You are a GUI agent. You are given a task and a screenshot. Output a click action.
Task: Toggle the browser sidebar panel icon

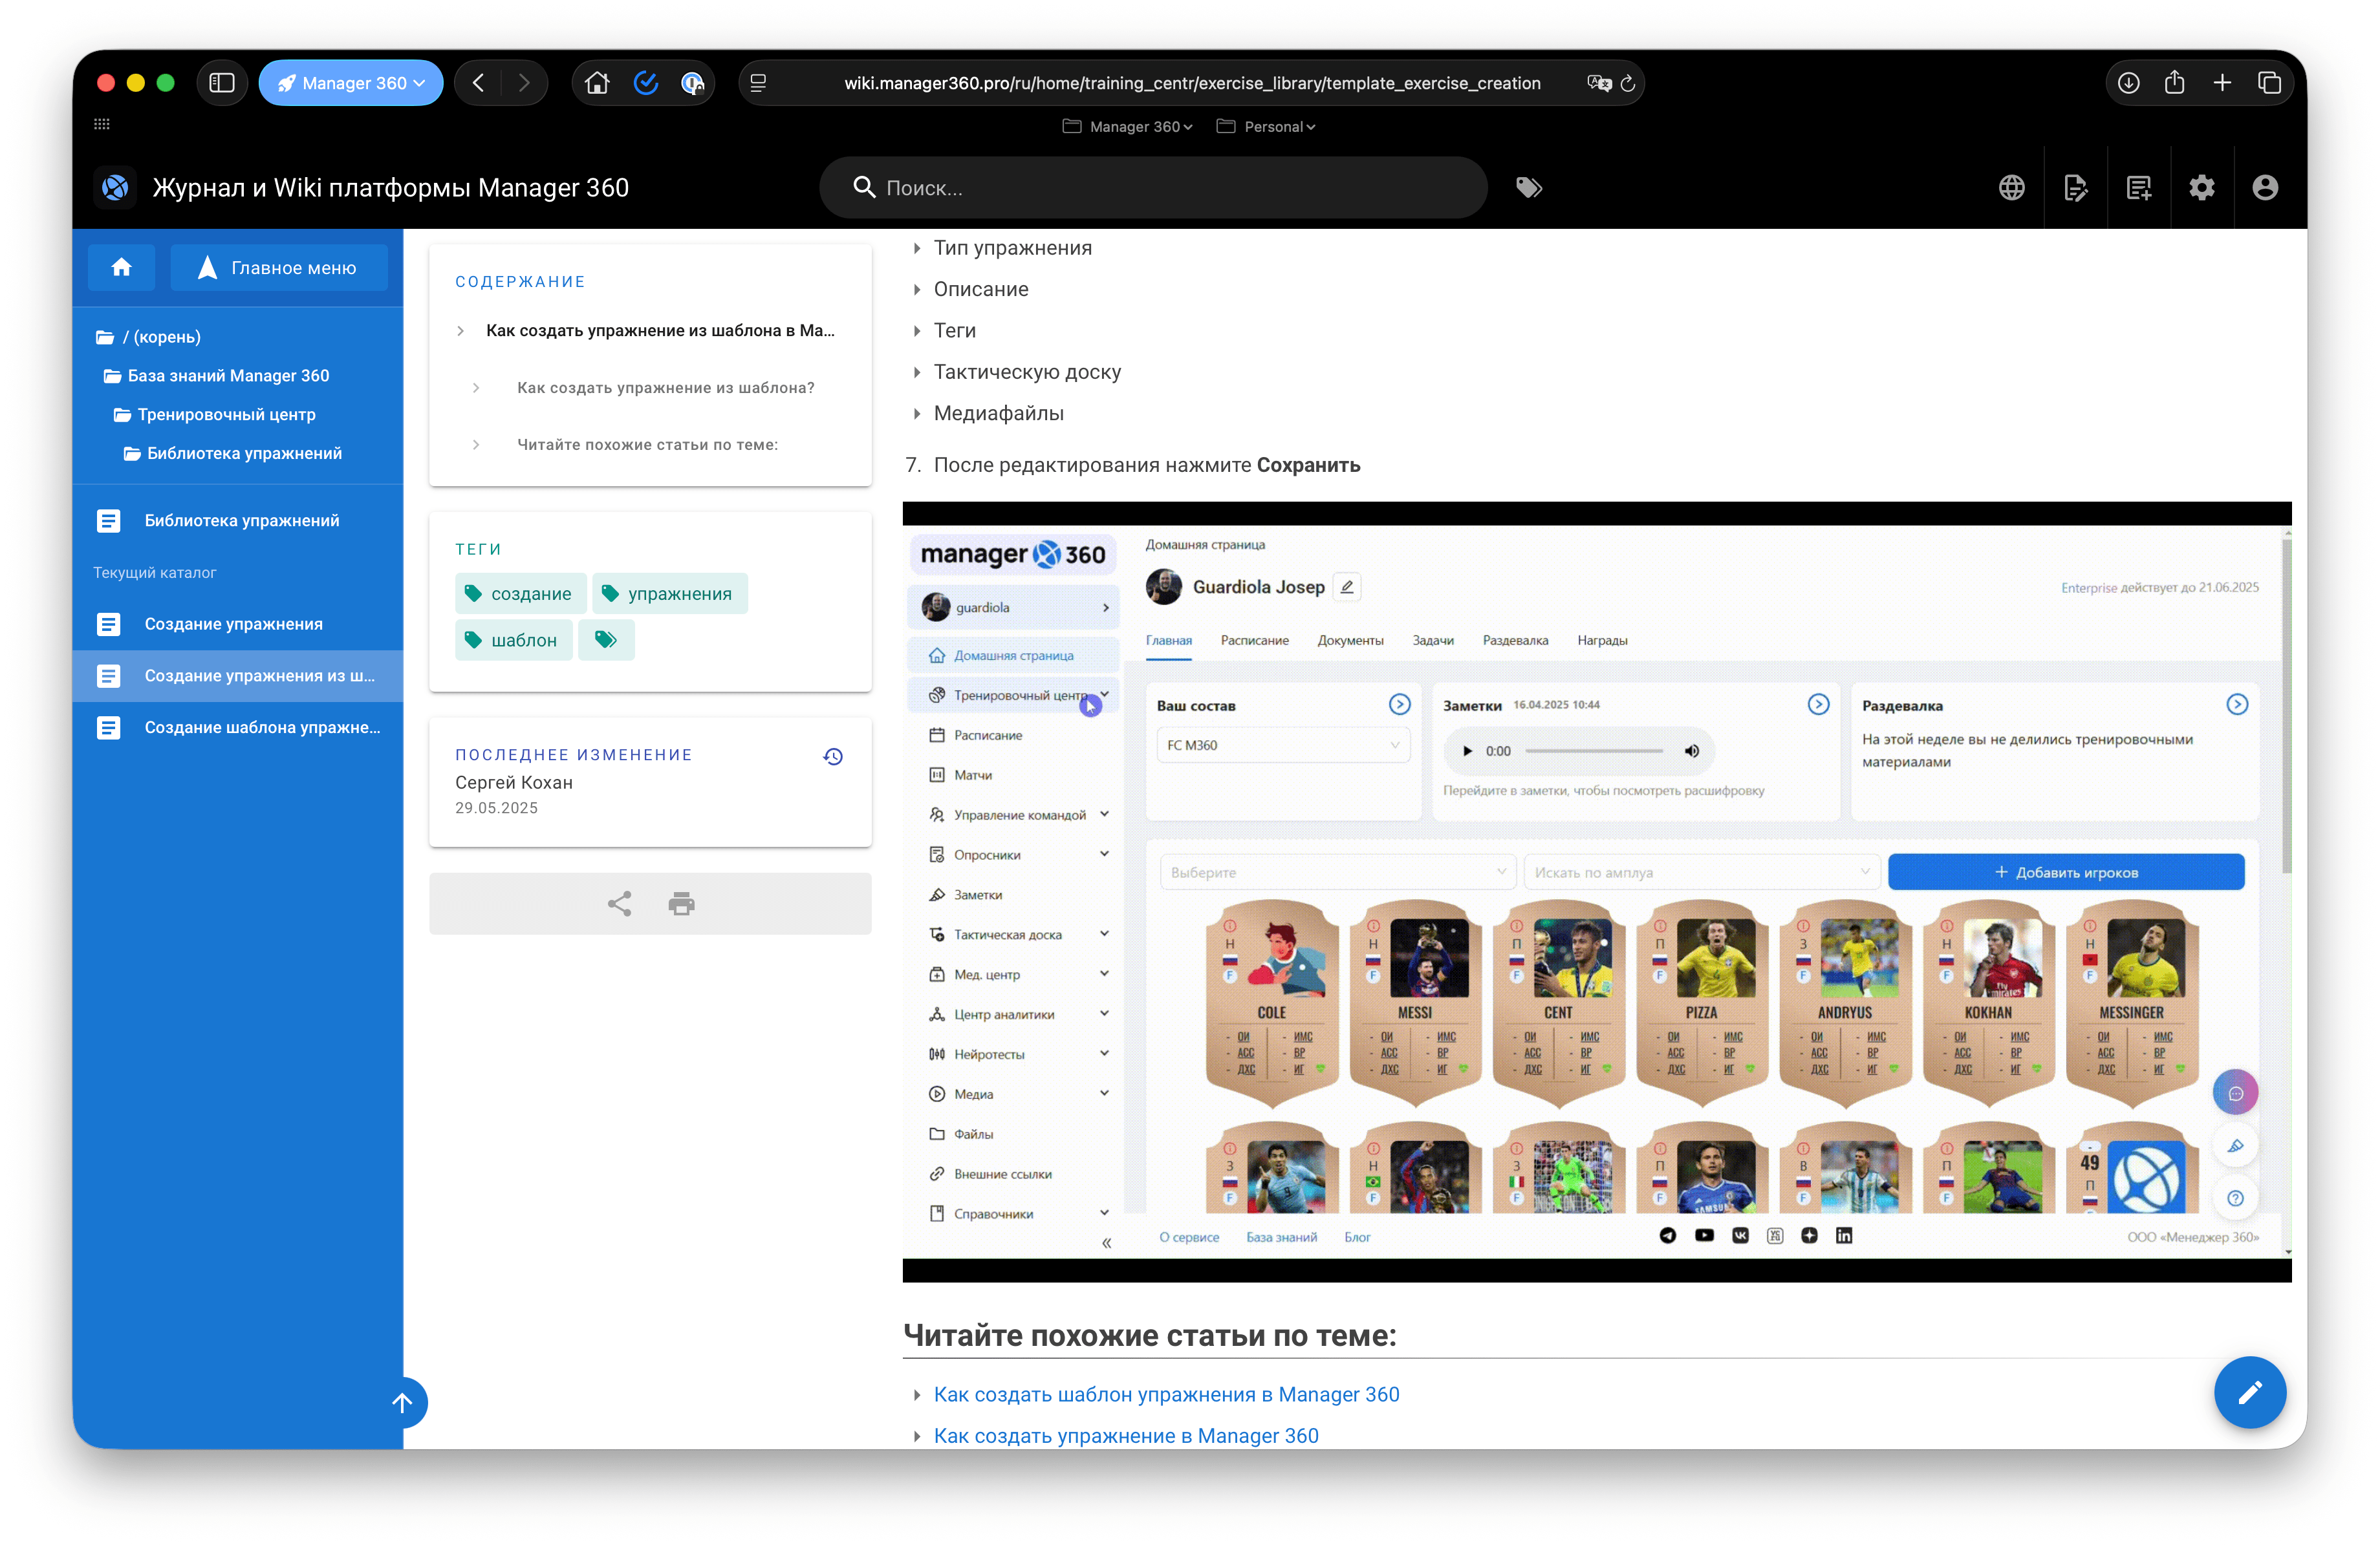(222, 83)
